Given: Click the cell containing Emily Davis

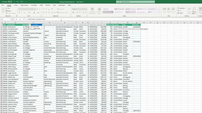Looking at the screenshot, I should 15,27.
